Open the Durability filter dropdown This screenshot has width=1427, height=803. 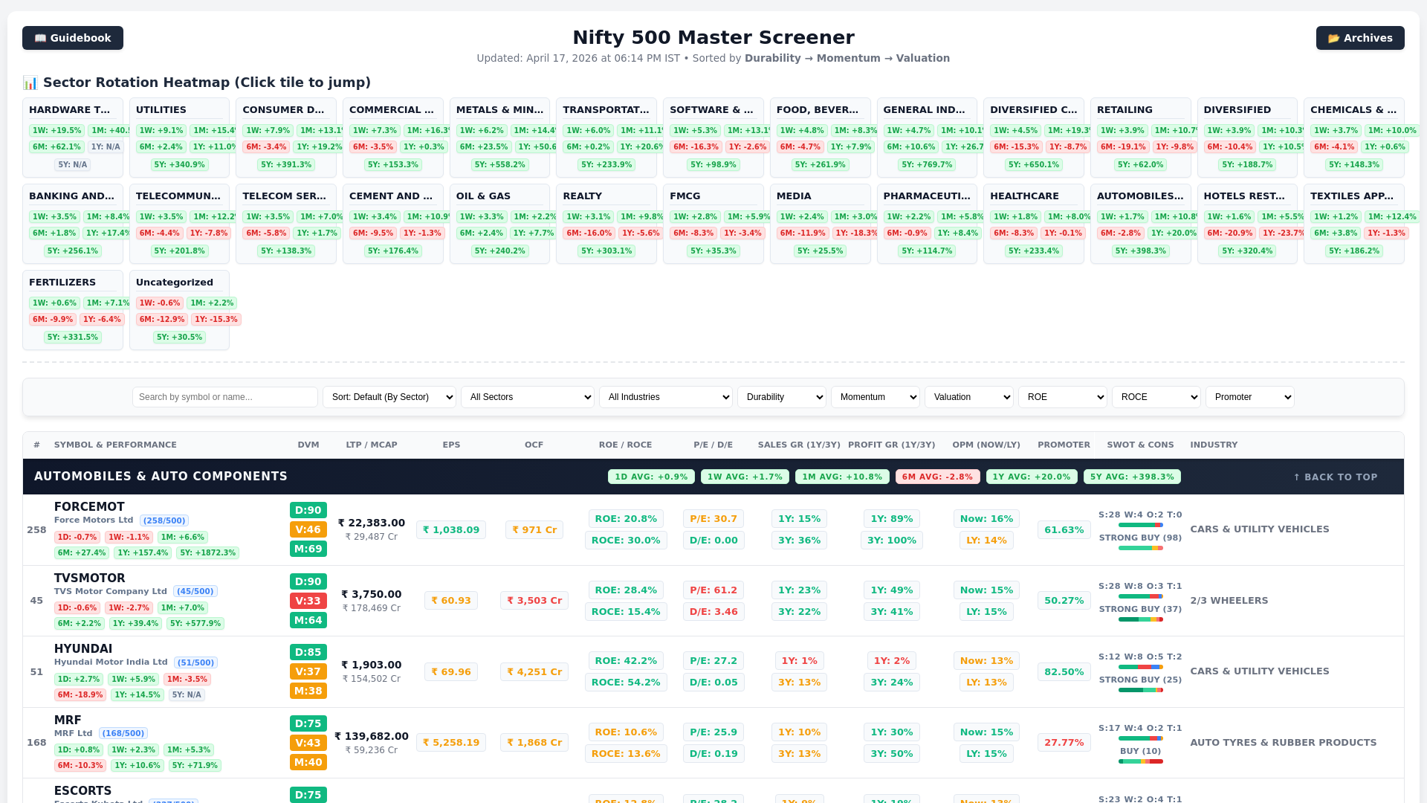(782, 397)
